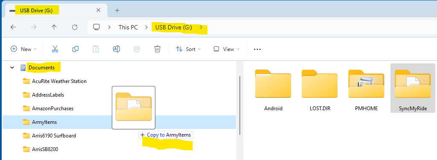Screen dimensions: 437x160
Task: Go back with the left arrow
Action: pos(13,27)
